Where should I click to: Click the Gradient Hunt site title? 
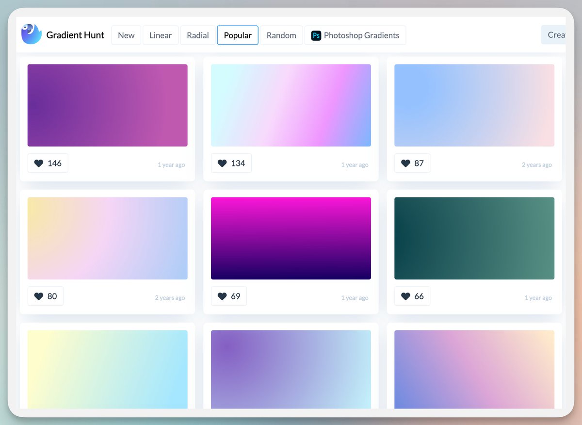[75, 35]
